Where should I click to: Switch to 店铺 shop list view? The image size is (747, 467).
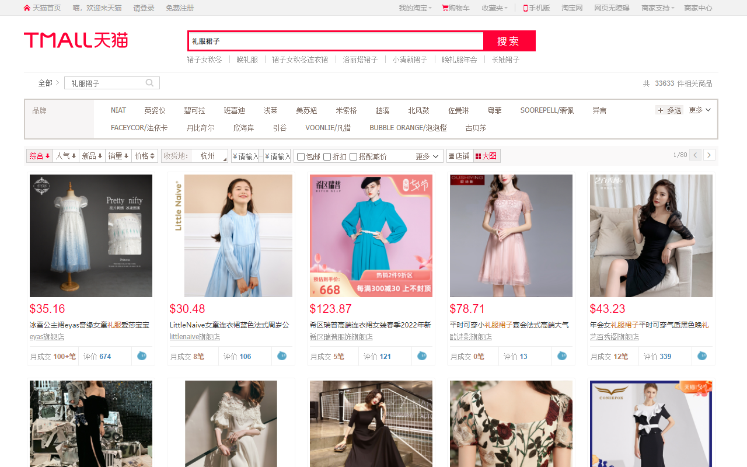tap(459, 156)
